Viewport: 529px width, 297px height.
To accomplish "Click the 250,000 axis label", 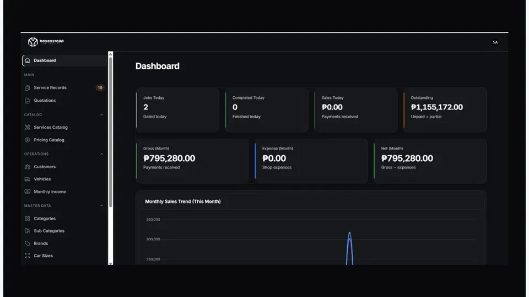I will [x=153, y=259].
